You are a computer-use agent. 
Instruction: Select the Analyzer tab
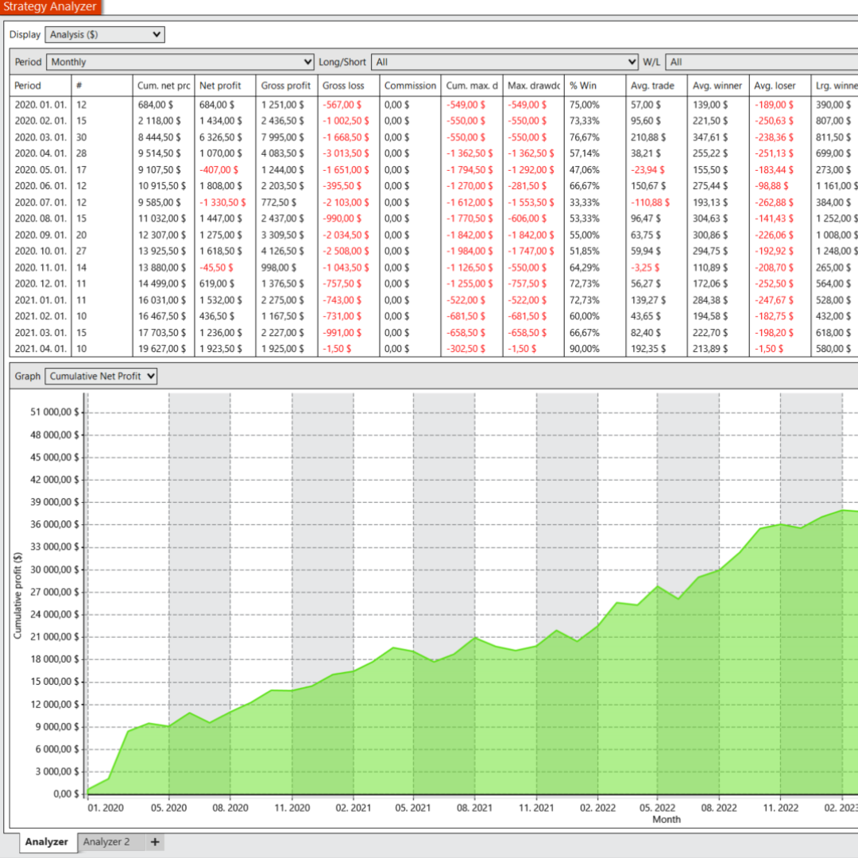[x=48, y=841]
